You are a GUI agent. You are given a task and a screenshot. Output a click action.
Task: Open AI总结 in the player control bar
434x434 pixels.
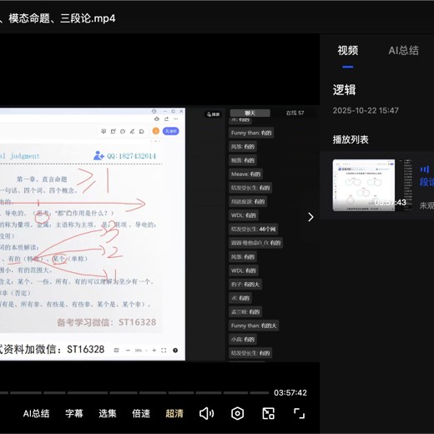(36, 413)
